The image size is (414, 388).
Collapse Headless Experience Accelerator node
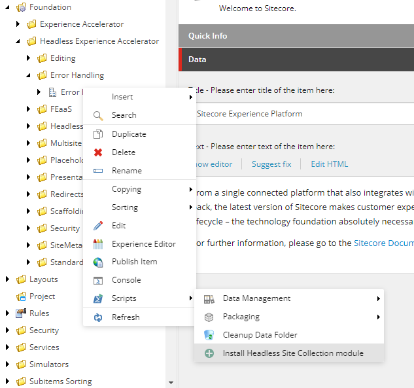click(x=18, y=41)
